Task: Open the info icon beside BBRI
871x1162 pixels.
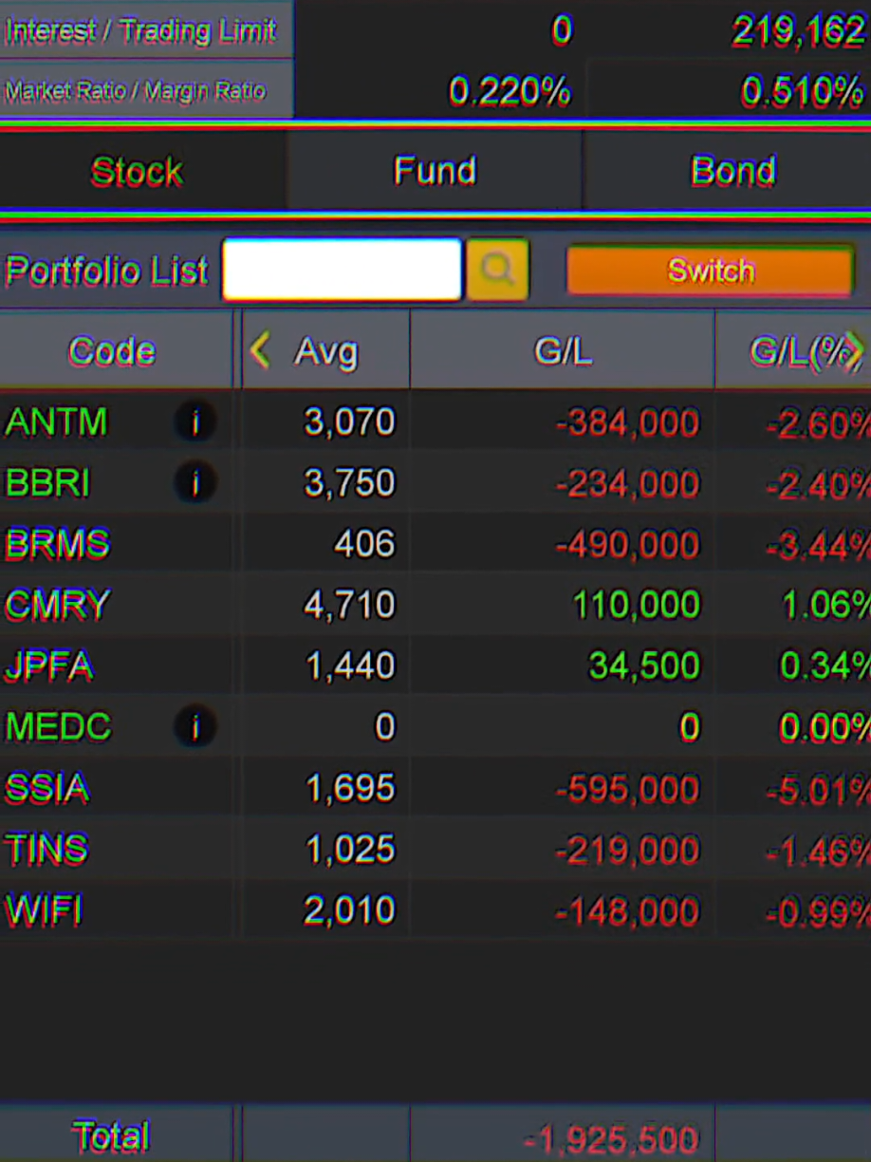Action: click(195, 483)
